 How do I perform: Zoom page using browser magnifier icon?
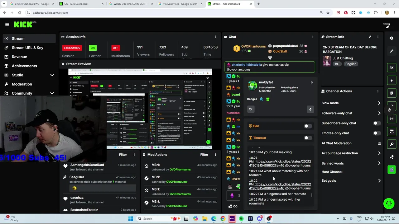(321, 13)
